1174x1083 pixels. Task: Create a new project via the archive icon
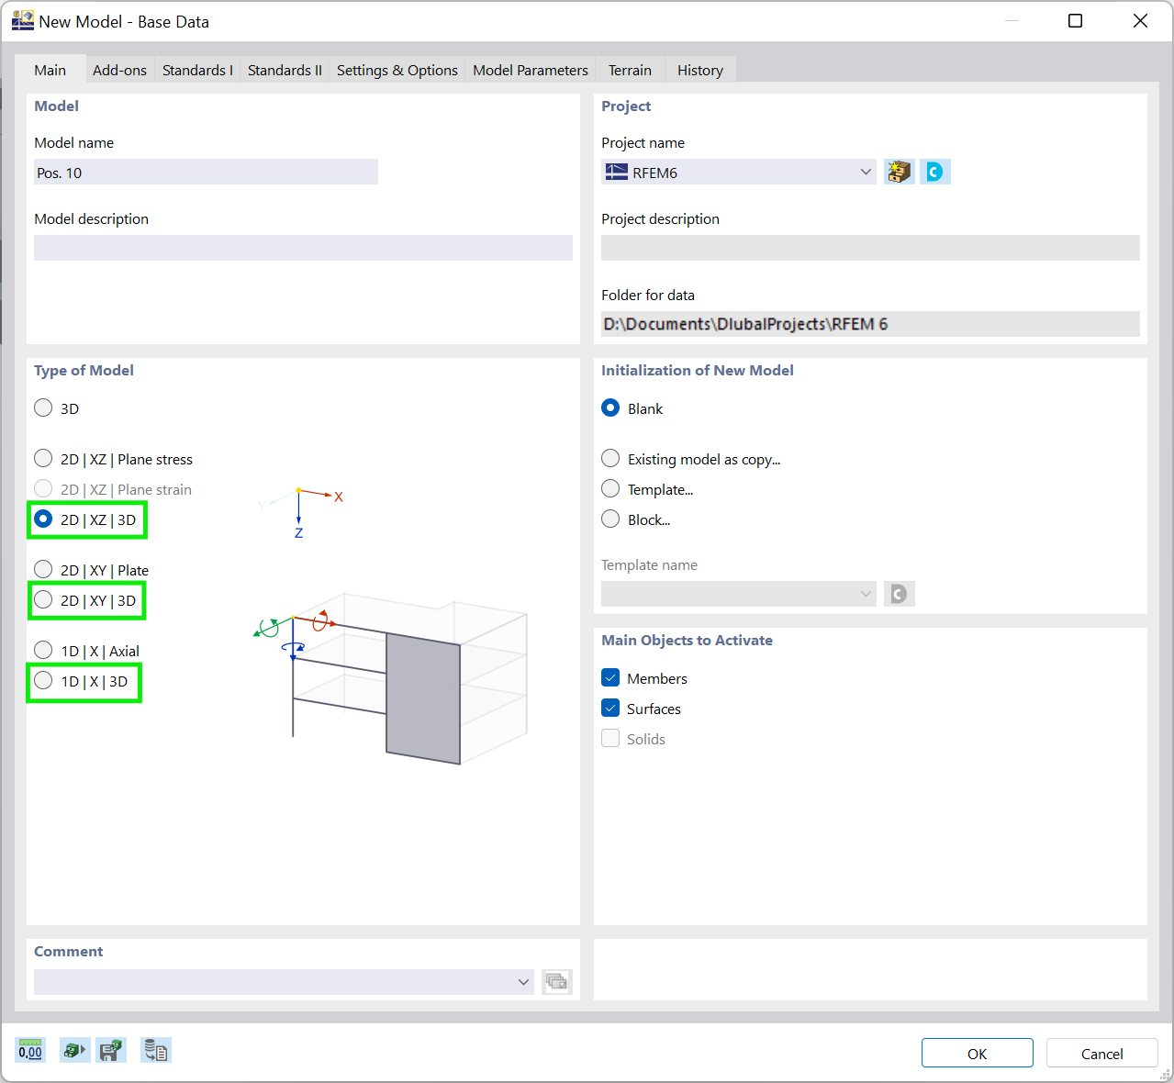pos(899,171)
